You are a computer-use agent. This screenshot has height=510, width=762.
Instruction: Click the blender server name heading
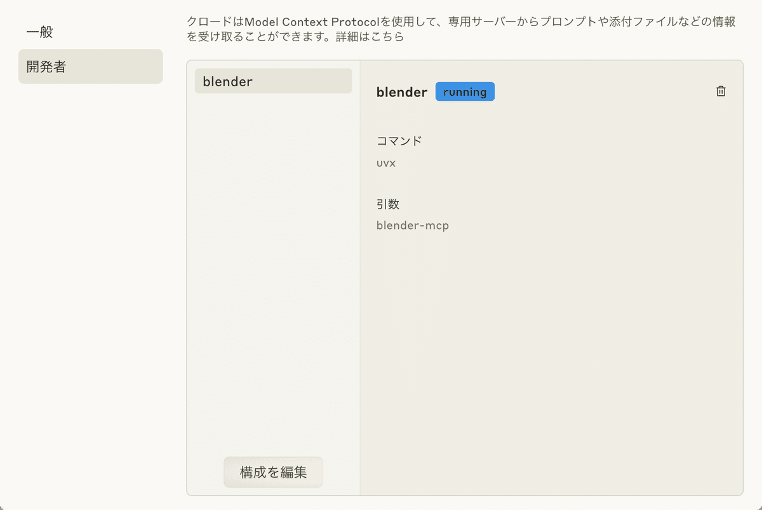[x=401, y=91]
